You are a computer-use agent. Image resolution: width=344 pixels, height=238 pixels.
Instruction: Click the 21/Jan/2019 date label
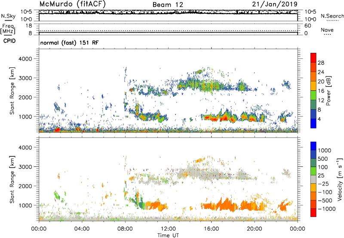275,4
